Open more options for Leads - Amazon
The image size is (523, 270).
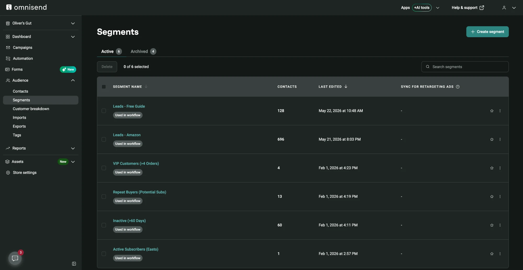coord(500,139)
